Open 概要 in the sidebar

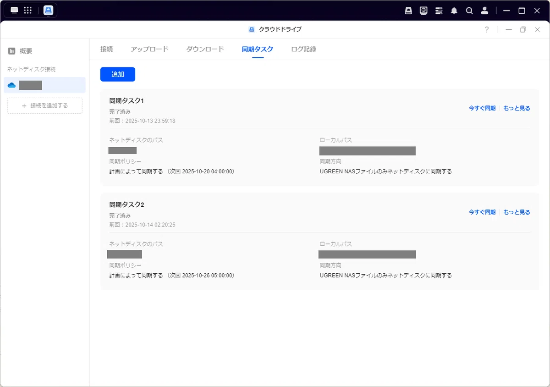click(26, 51)
